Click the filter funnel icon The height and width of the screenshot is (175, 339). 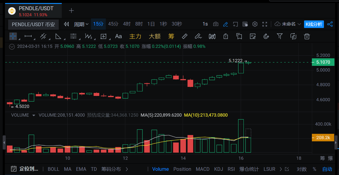(280, 36)
